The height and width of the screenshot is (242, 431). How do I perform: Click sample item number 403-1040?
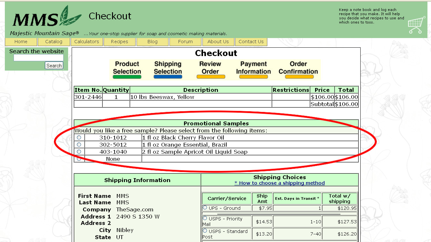click(113, 152)
